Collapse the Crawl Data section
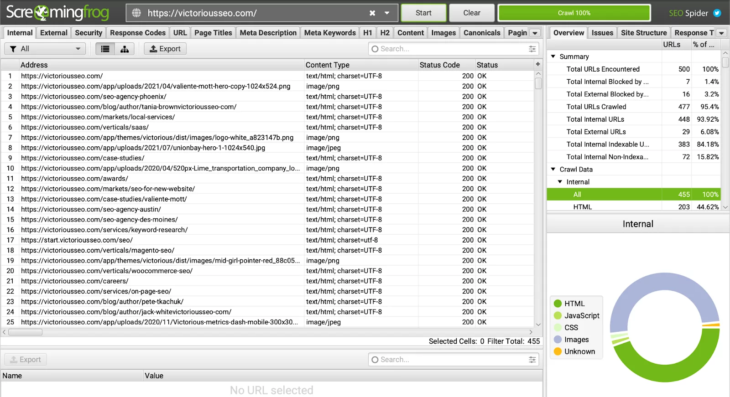This screenshot has height=397, width=730. click(x=553, y=169)
